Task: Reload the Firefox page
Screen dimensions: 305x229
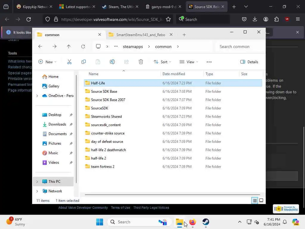Action: (29, 19)
